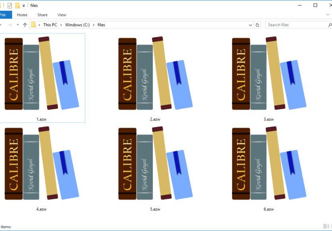
Task: Click the search magnifier icon
Action: (x=330, y=25)
